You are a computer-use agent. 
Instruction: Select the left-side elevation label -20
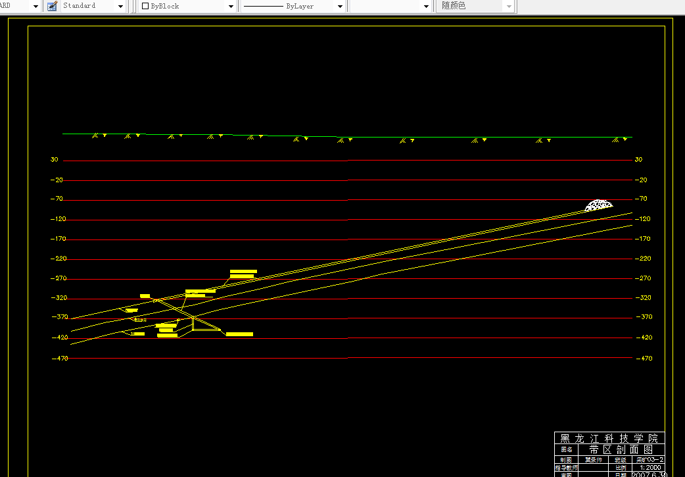tap(57, 180)
